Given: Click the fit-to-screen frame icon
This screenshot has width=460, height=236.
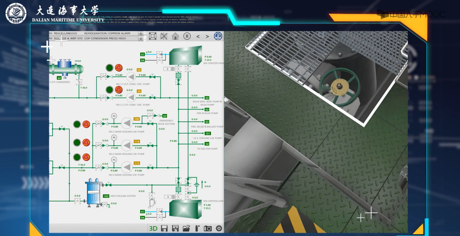Looking at the screenshot, I should [x=152, y=36].
